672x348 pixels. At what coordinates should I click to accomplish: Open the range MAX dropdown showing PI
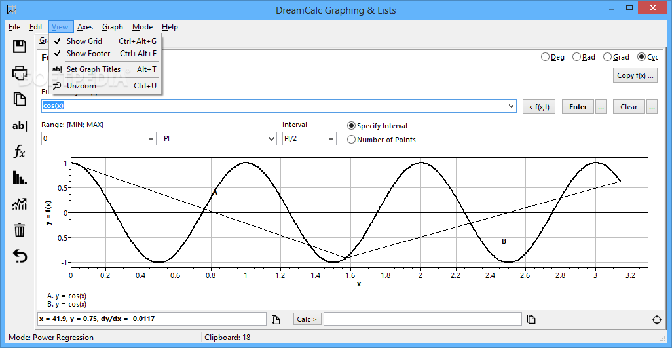[x=271, y=139]
